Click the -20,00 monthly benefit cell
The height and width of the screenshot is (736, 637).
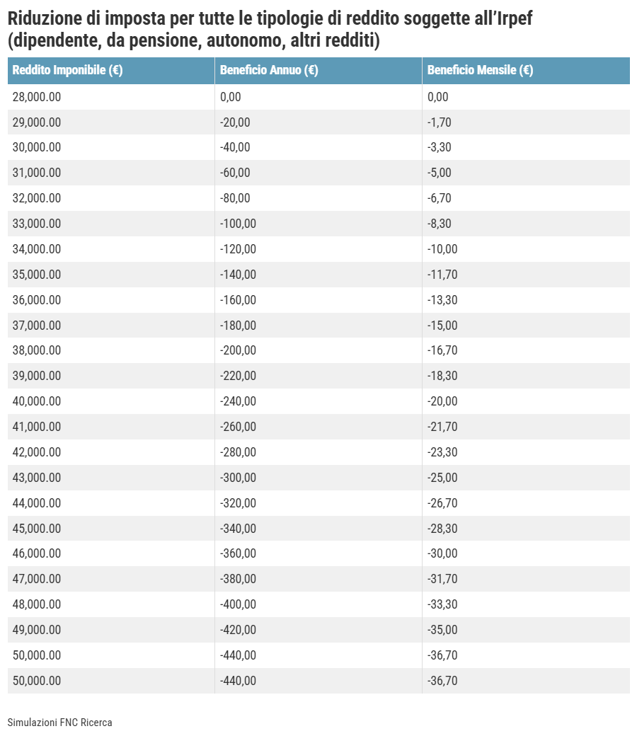tap(442, 401)
